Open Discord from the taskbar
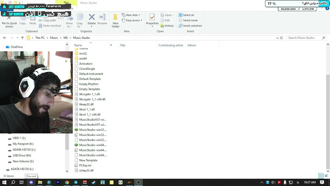Viewport: 330px width, 186px height. pos(31,182)
